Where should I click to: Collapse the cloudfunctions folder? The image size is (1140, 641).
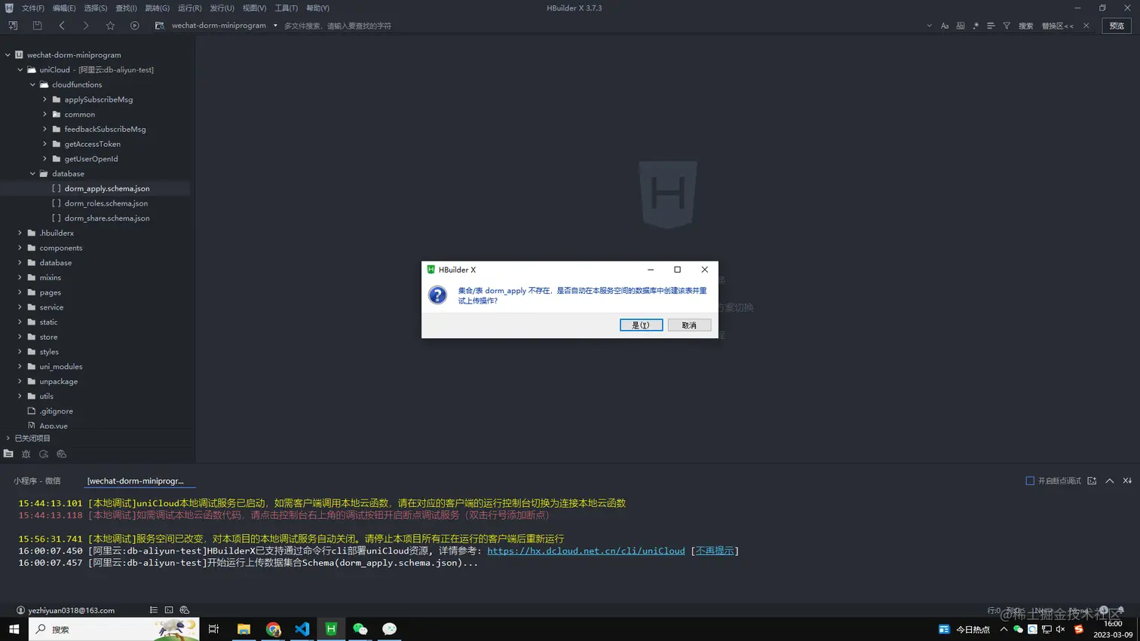click(x=32, y=84)
